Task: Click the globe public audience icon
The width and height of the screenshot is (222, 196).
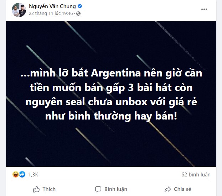Action: tap(78, 14)
